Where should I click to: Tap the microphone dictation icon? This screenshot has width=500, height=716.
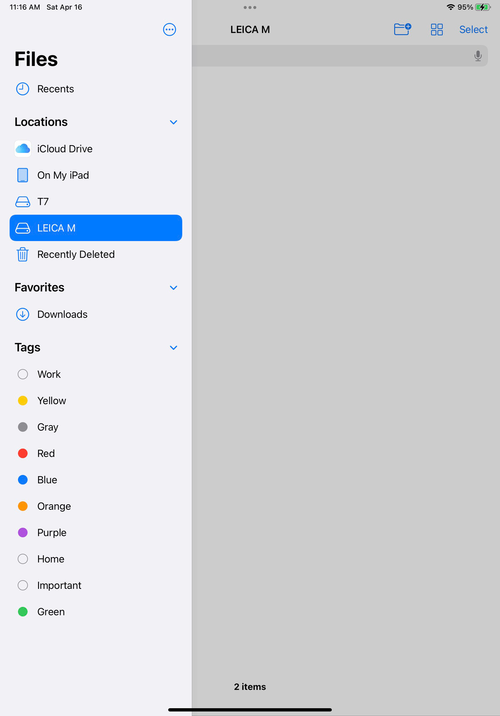[x=478, y=56]
